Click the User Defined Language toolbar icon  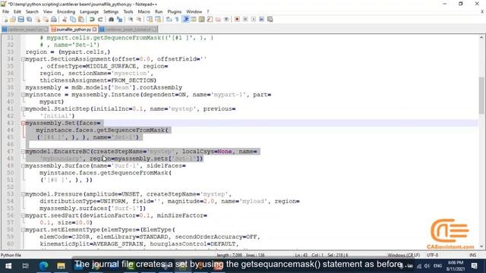(194, 20)
